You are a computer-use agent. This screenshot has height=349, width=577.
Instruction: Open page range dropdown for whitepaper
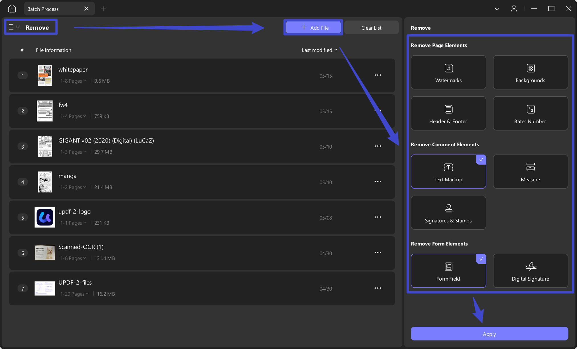[x=73, y=81]
